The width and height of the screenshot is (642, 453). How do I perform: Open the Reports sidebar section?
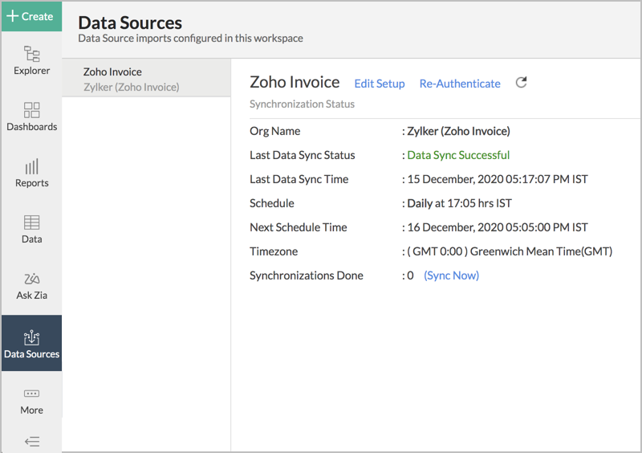pos(31,173)
